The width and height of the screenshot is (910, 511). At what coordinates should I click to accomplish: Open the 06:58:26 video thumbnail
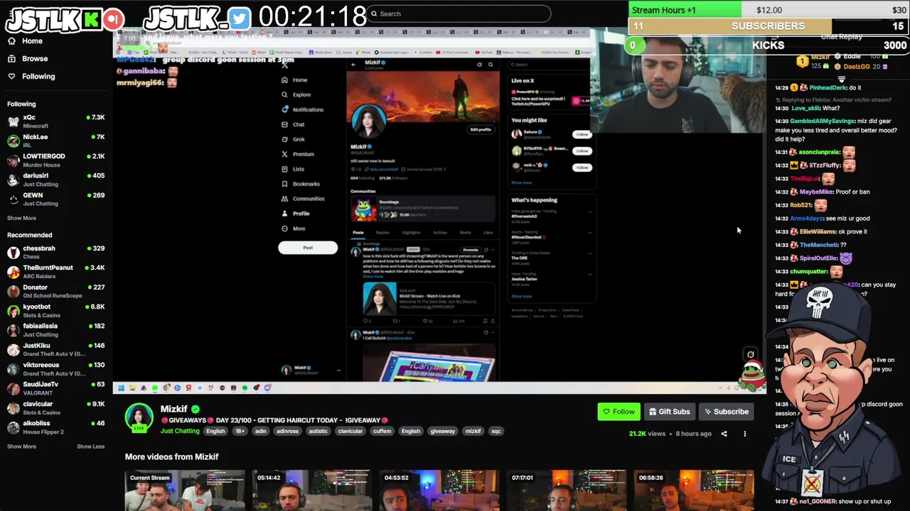click(694, 490)
